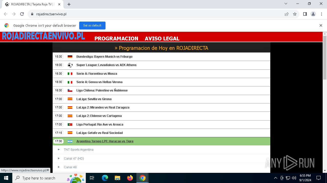Close the ROJADIRECTA tab

click(x=59, y=4)
